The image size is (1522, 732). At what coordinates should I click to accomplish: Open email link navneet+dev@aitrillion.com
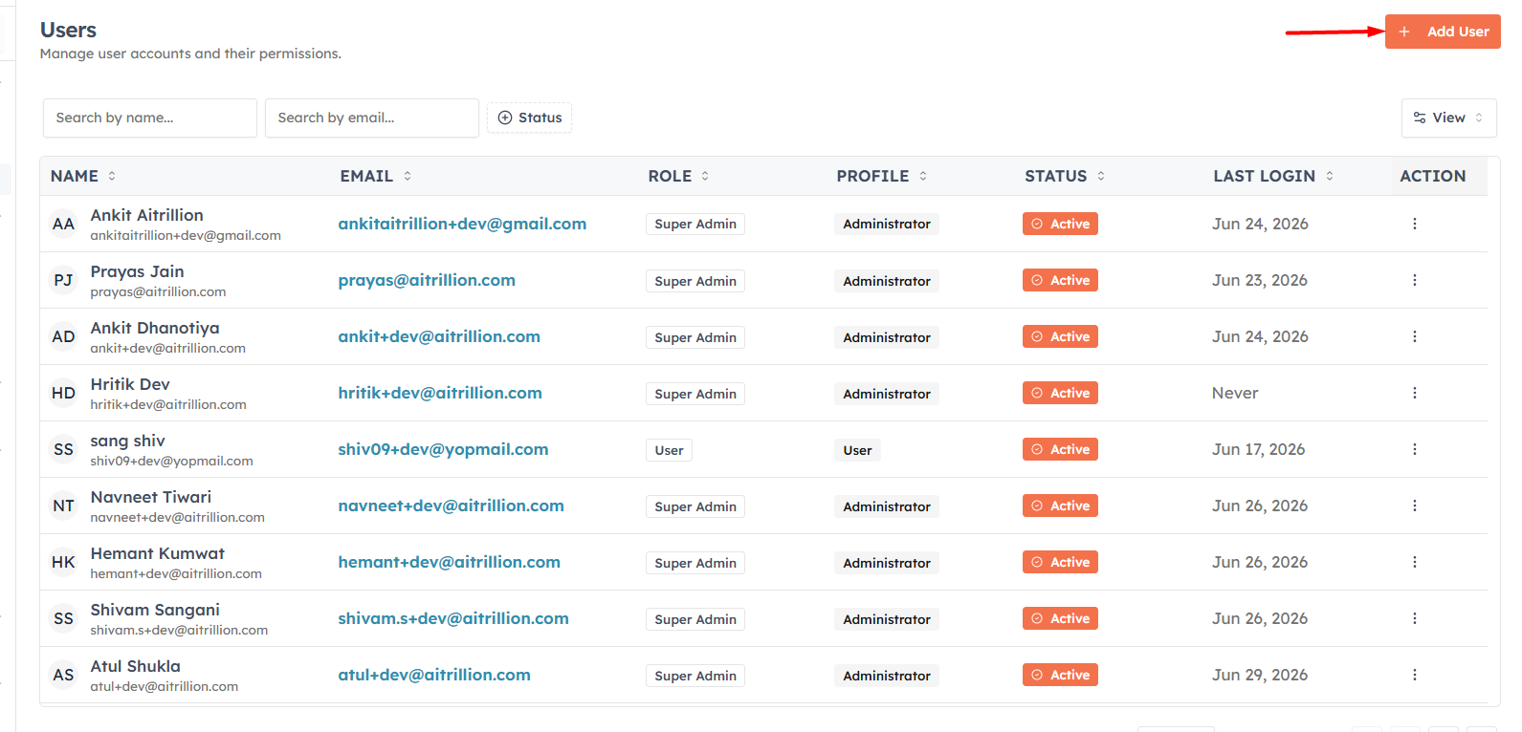point(451,506)
